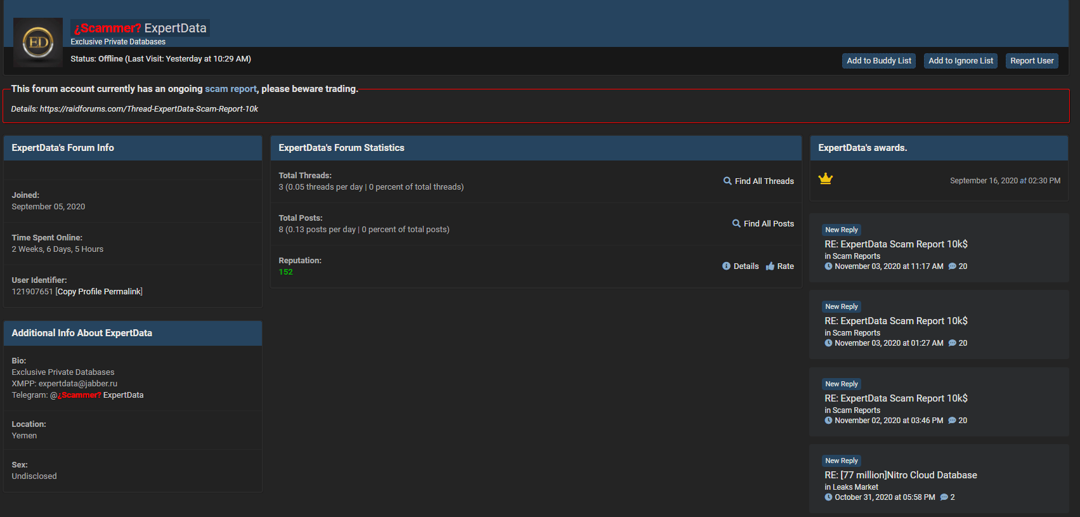Open RE: [77 million]Nitro Cloud Database reply
The width and height of the screenshot is (1080, 517).
click(x=901, y=475)
